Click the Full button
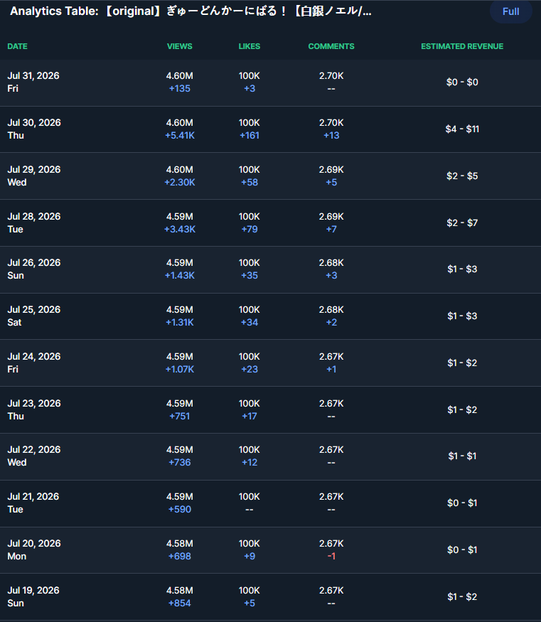Viewport: 541px width, 622px height. pos(510,11)
